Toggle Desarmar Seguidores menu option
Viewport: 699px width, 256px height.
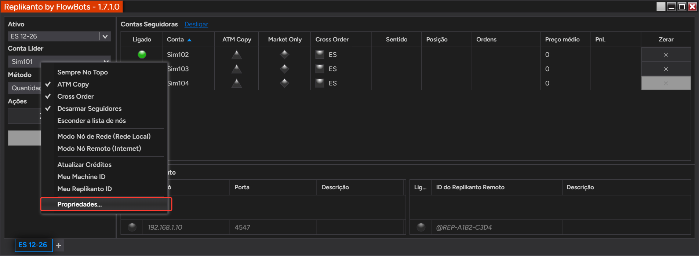coord(104,109)
